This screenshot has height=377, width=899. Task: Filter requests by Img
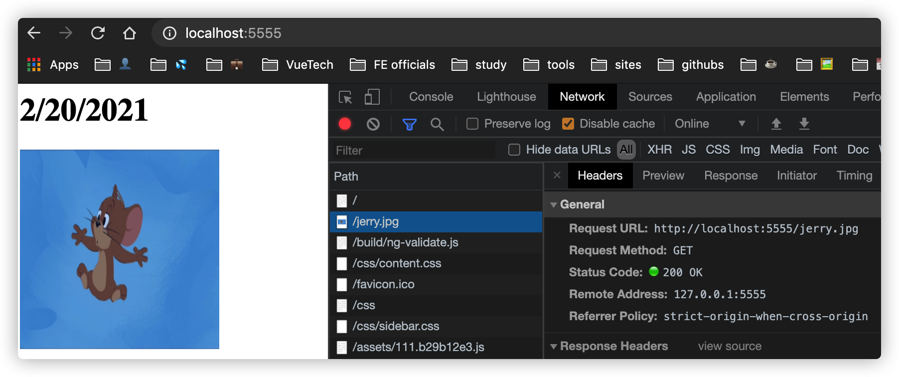(x=749, y=150)
